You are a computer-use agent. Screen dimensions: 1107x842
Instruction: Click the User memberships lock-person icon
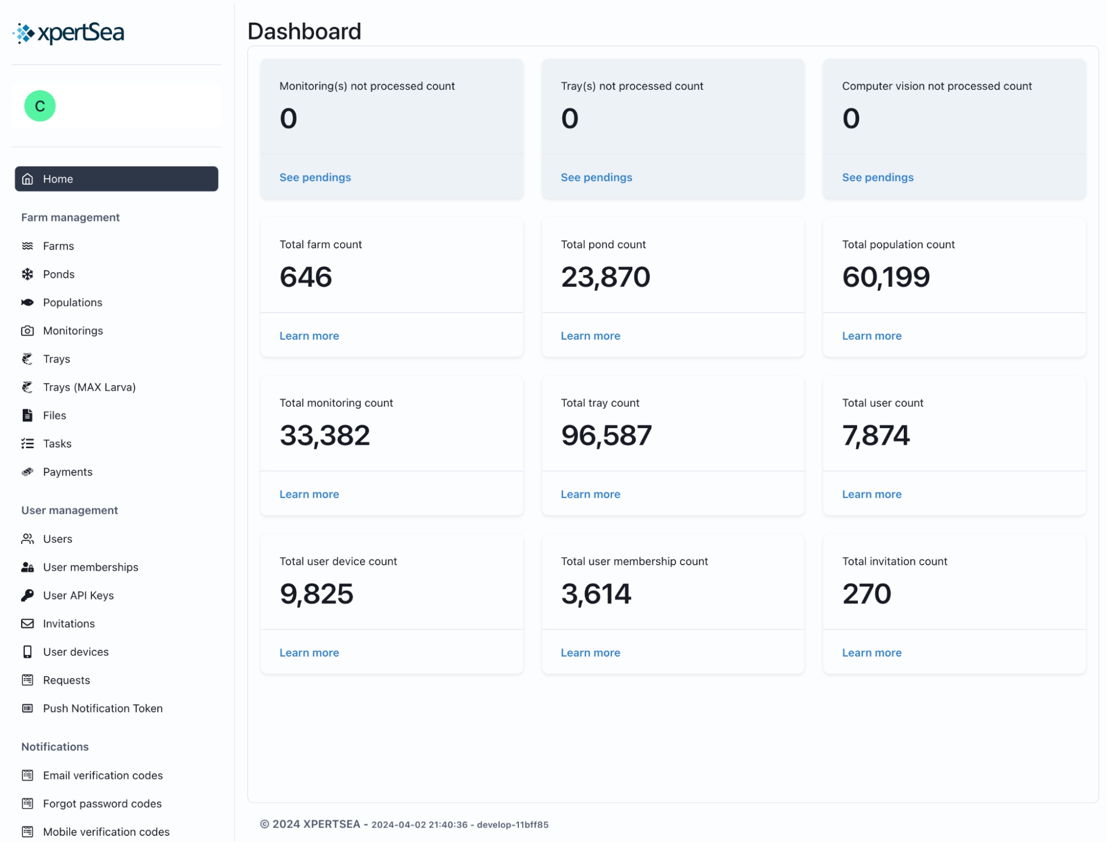point(27,567)
